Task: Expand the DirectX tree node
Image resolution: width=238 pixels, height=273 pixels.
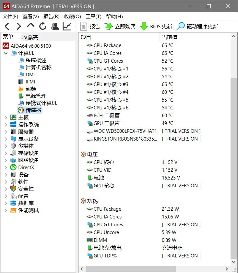Action: [x=6, y=168]
